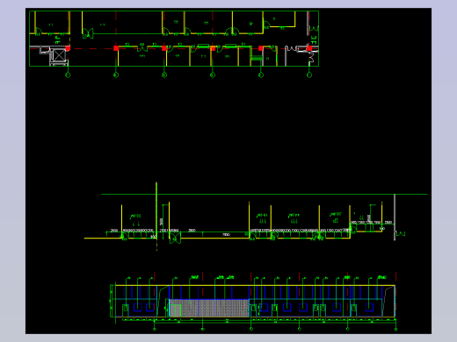Click the tall dashed vertical line in the middle plan
The image size is (457, 342).
(x=156, y=217)
